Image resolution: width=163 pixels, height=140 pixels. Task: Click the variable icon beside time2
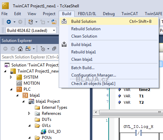[119, 90]
